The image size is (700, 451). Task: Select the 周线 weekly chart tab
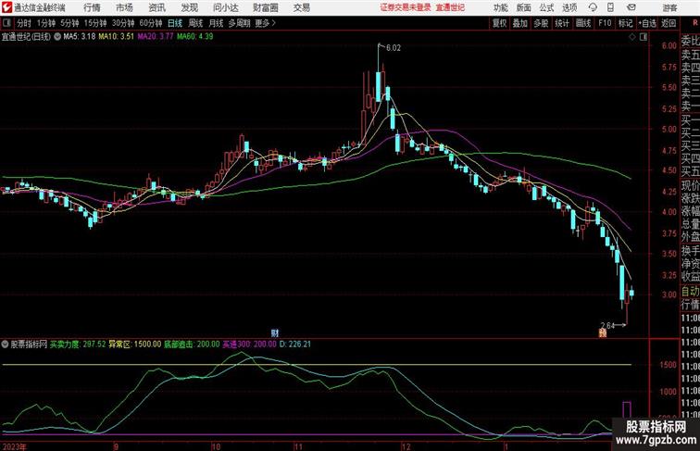click(195, 23)
